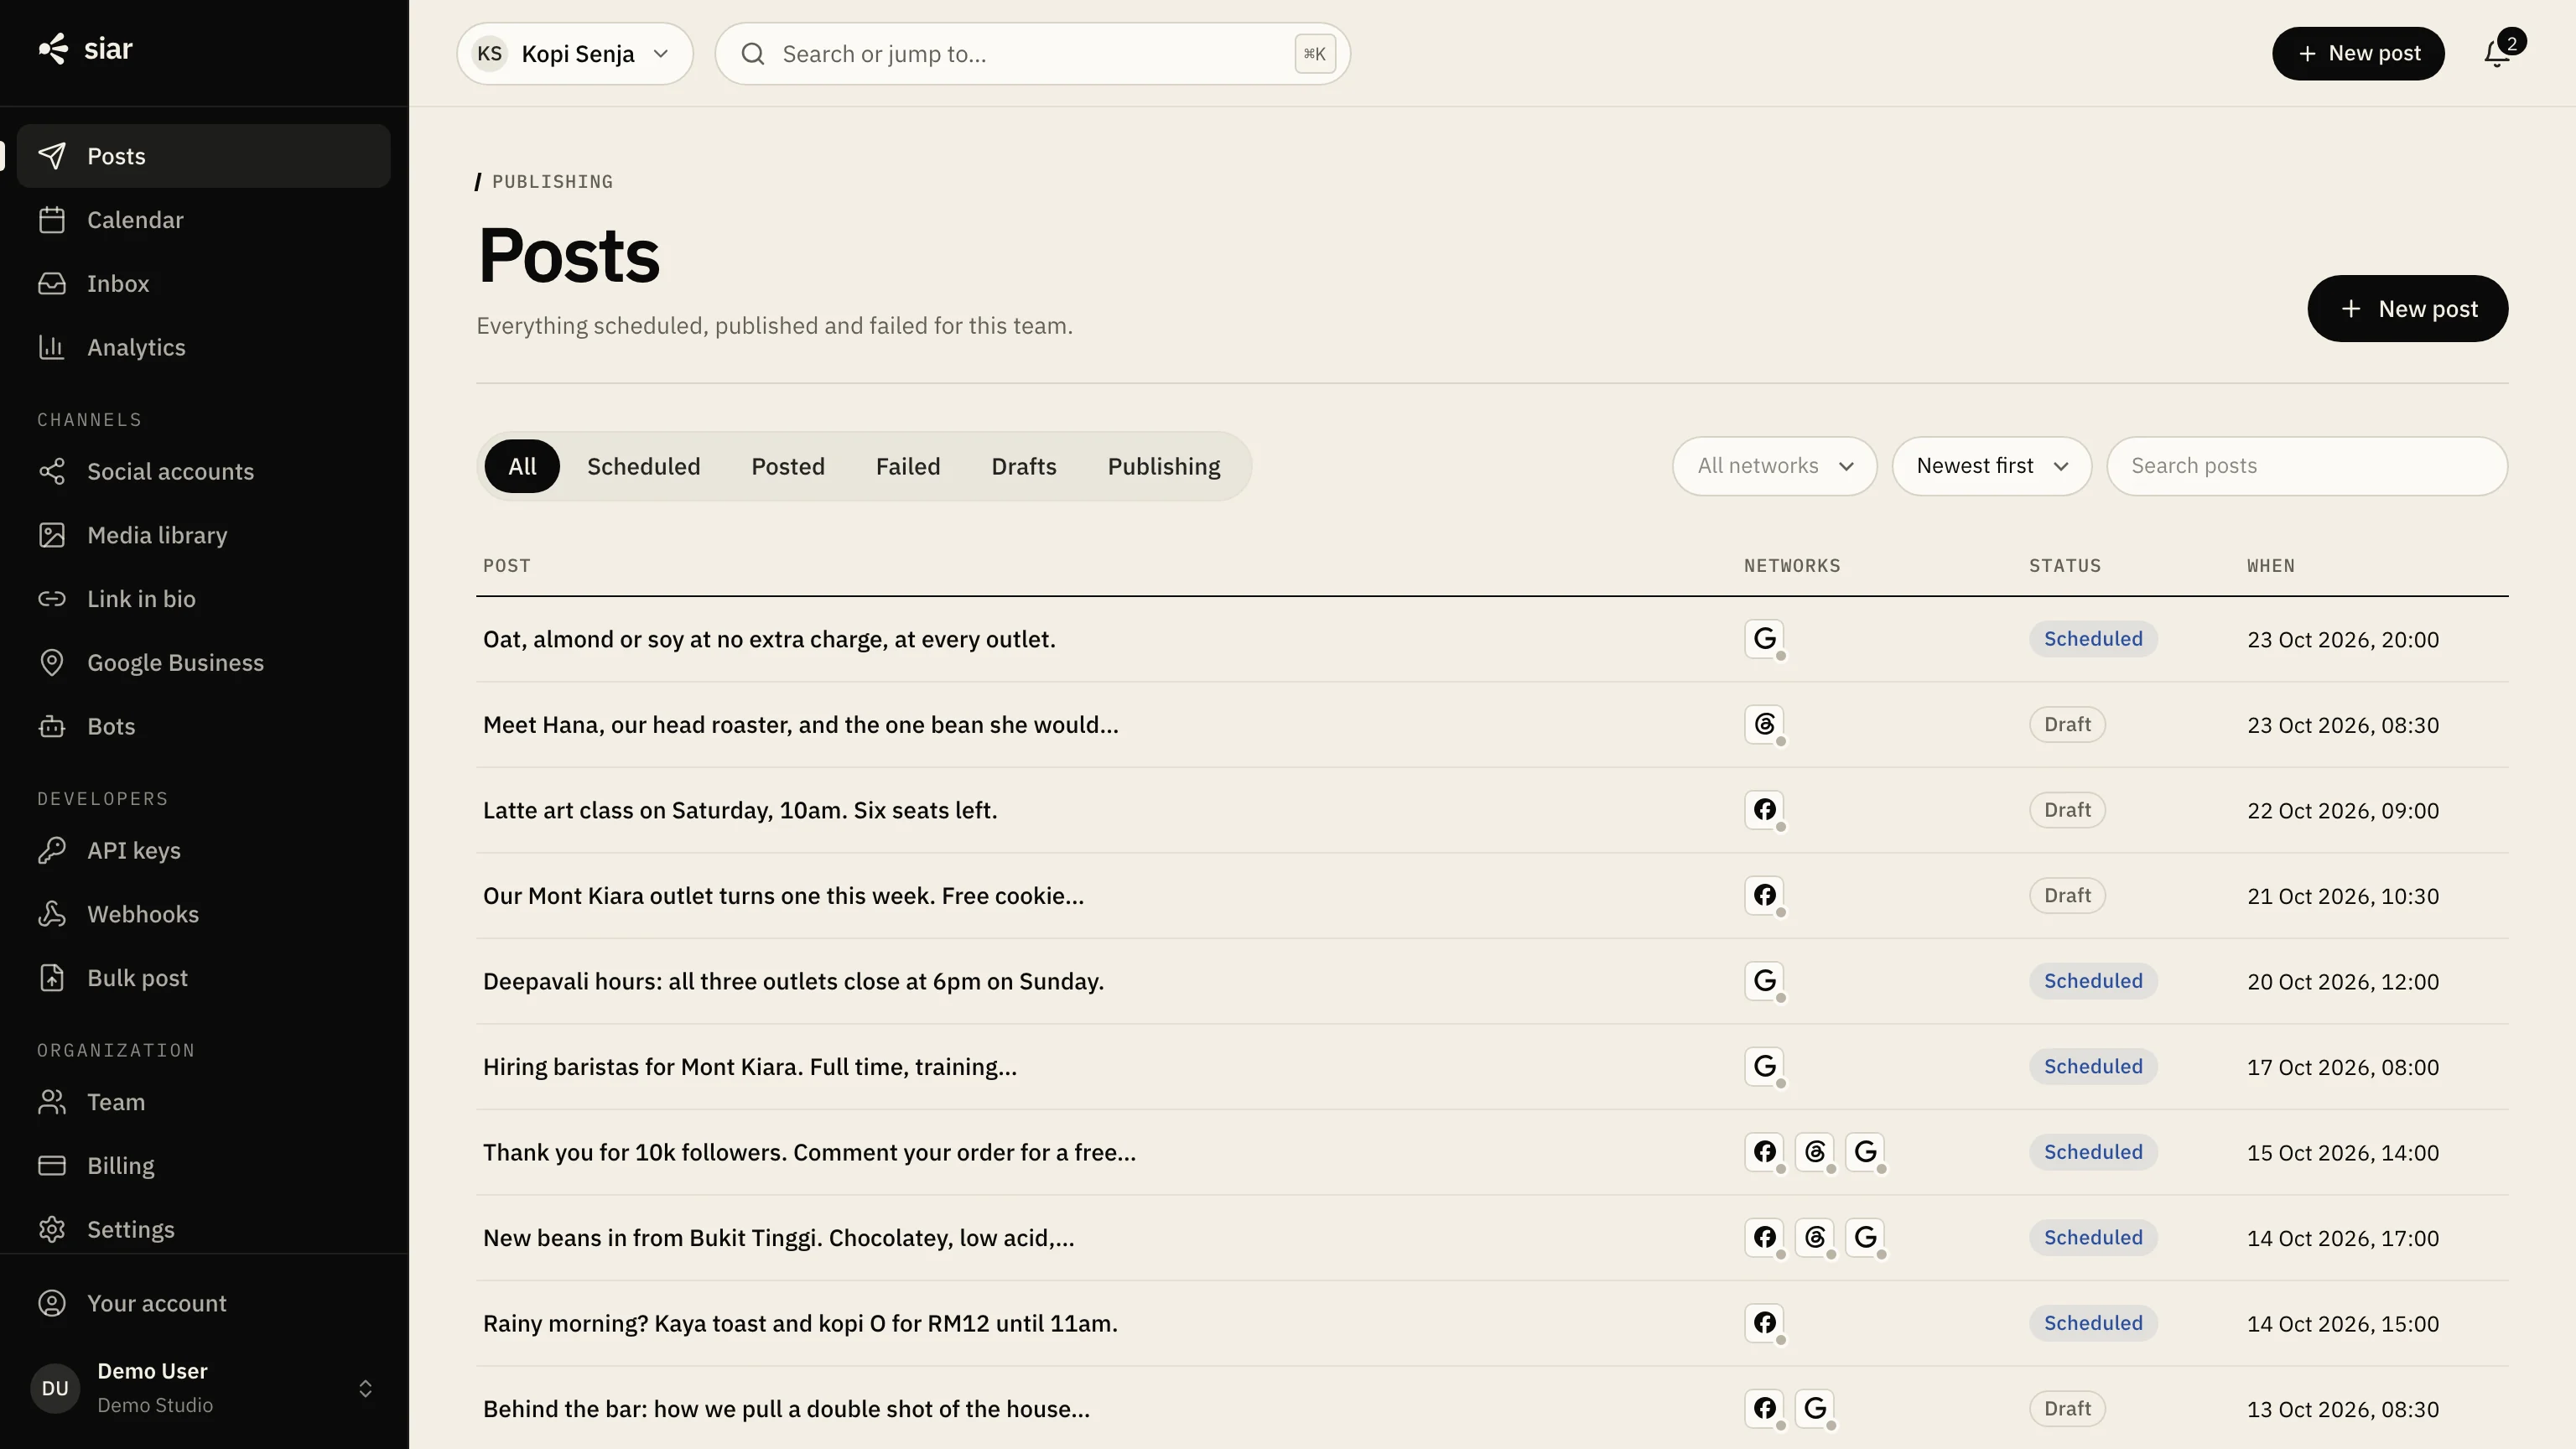Open Bulk post tool
The image size is (2576, 1449).
[203, 978]
